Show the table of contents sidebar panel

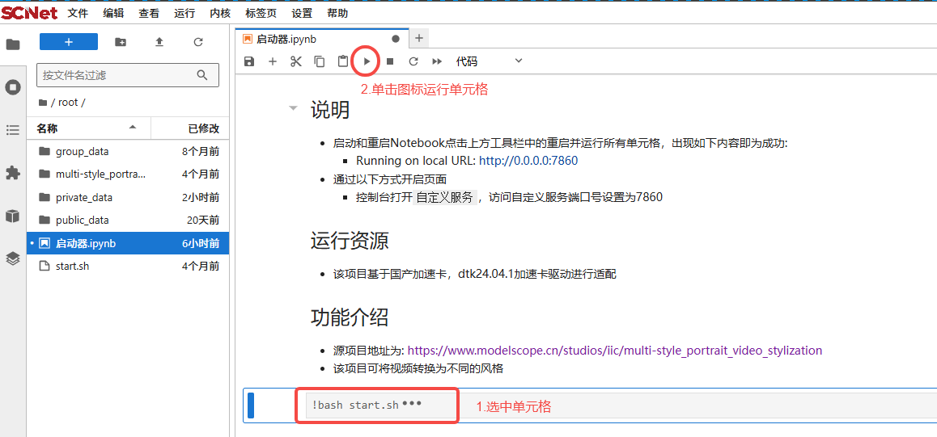point(13,130)
